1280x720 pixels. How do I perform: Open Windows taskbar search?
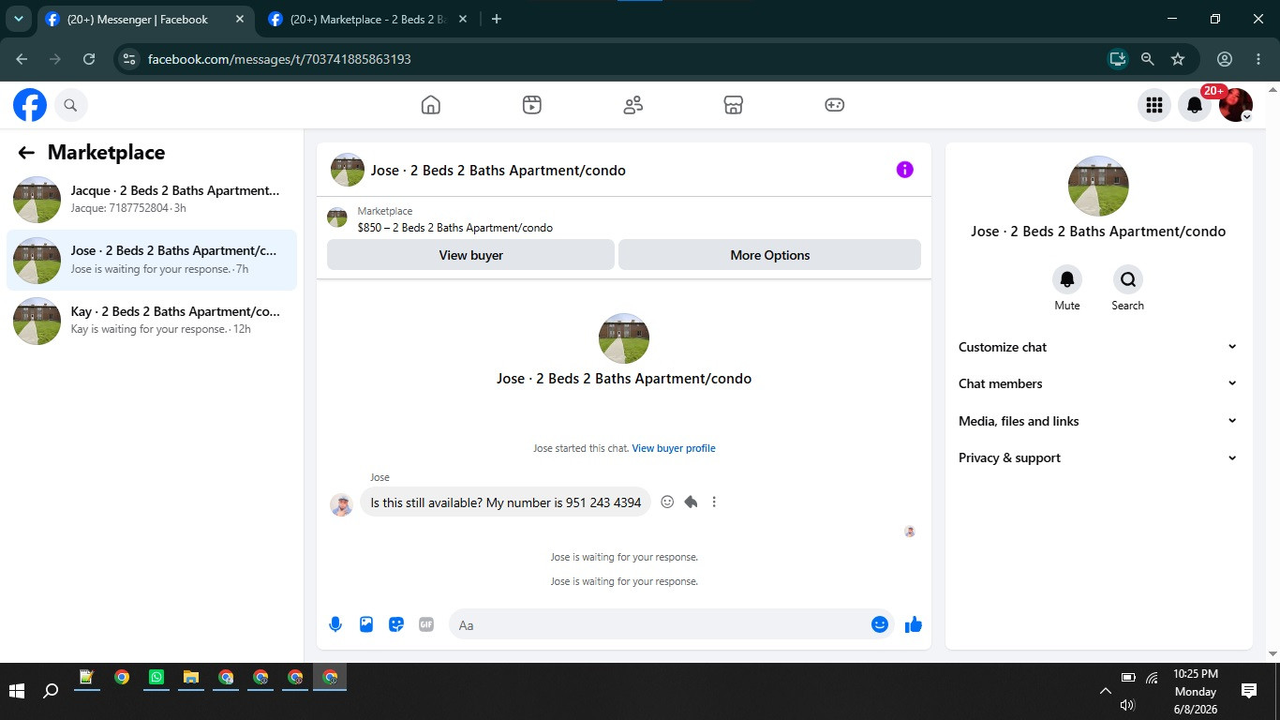(x=52, y=691)
